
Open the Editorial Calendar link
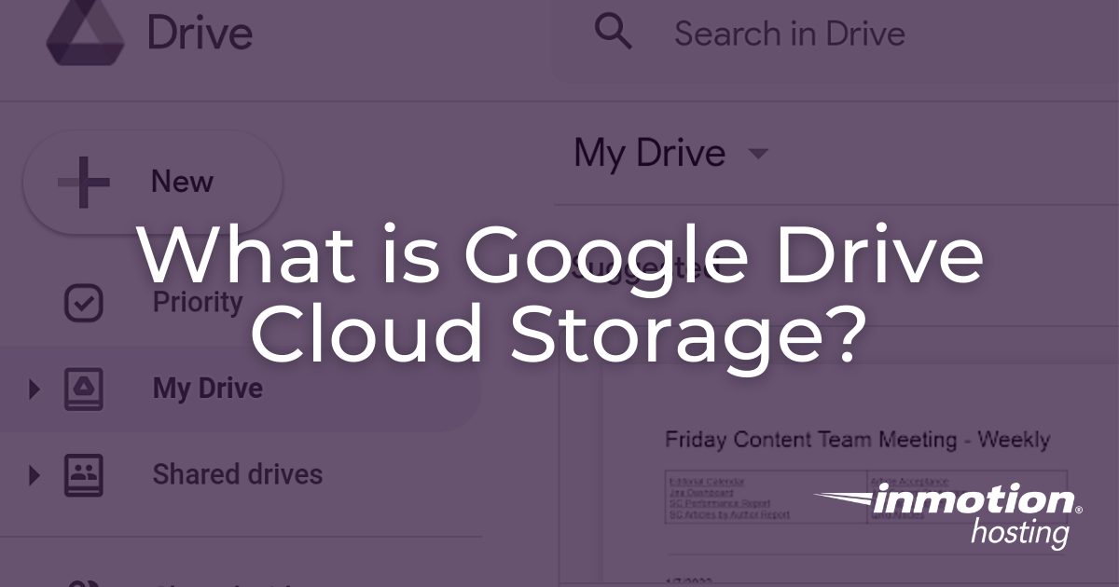(707, 481)
